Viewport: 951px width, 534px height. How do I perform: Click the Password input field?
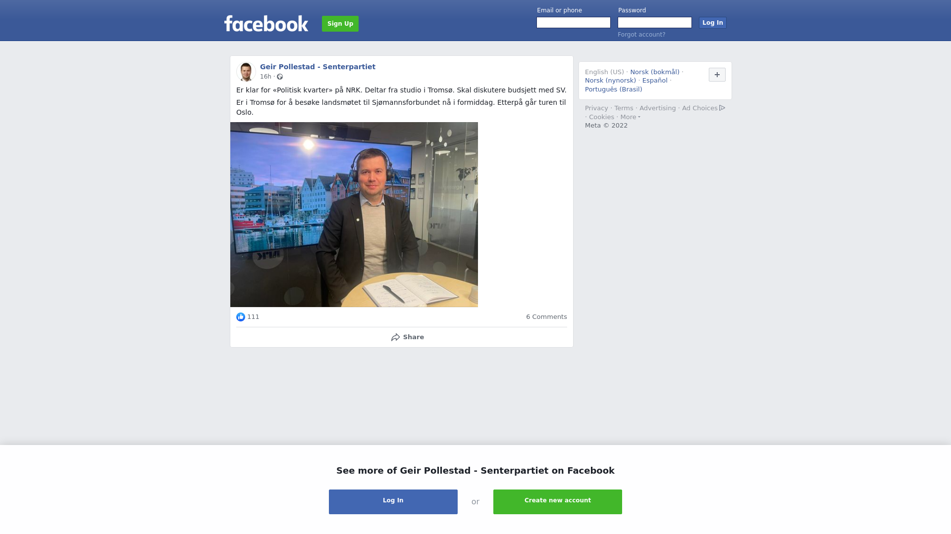[x=655, y=23]
